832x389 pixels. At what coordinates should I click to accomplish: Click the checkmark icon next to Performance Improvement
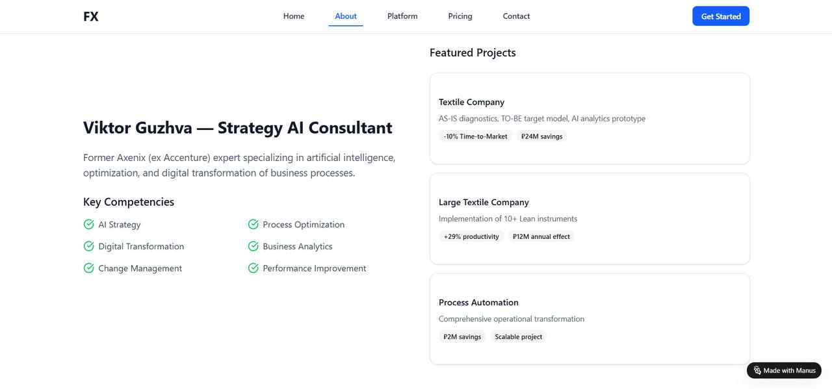coord(253,268)
